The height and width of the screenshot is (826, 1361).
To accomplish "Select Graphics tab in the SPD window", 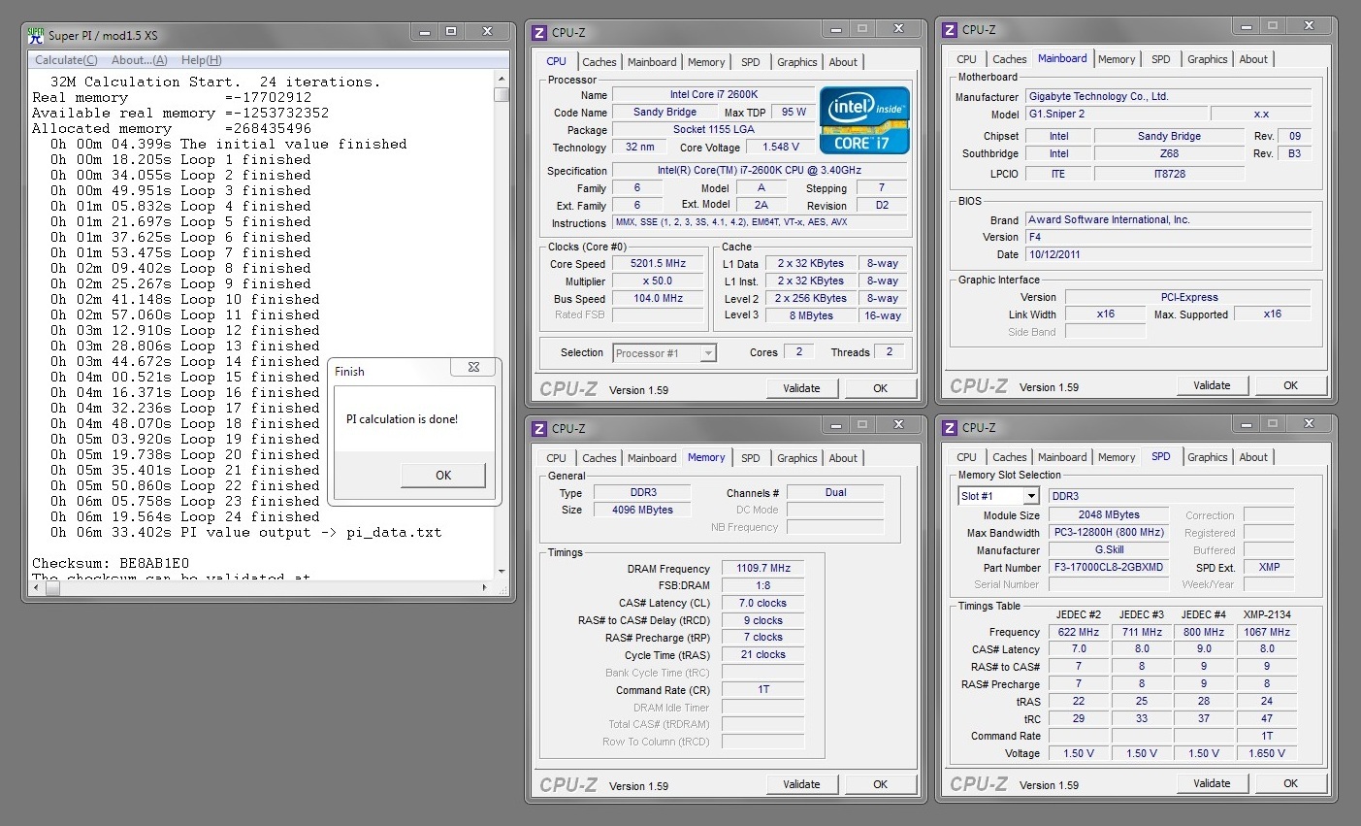I will (x=1208, y=457).
